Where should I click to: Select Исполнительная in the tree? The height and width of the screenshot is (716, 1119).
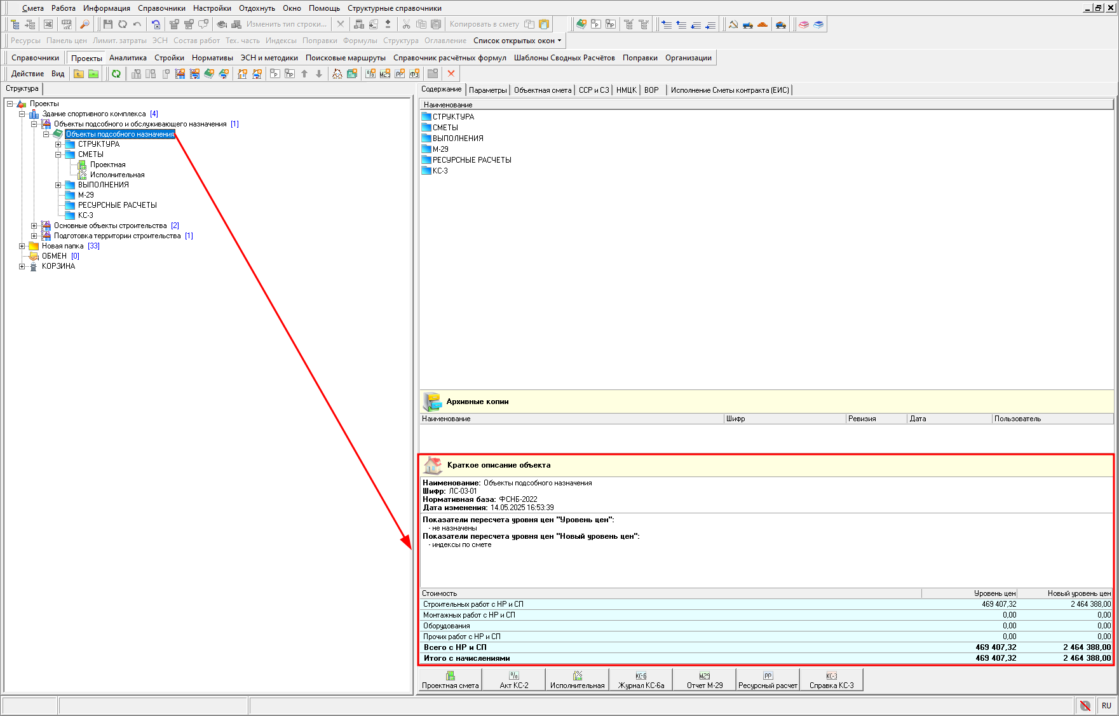point(117,175)
